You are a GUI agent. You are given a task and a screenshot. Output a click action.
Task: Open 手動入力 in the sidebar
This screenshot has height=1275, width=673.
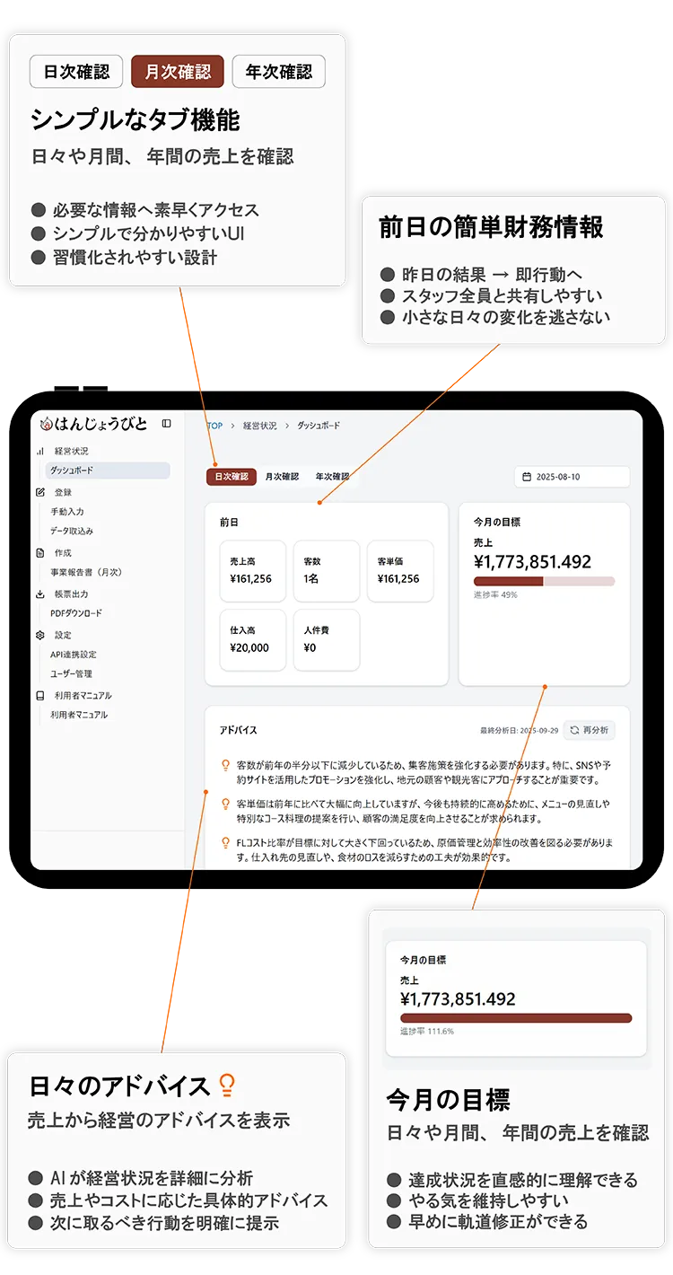coord(67,512)
